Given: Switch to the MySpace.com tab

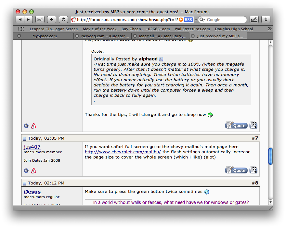Looking at the screenshot, I should tap(45, 36).
